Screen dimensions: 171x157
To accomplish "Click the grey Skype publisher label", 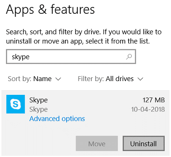I will click(38, 109).
